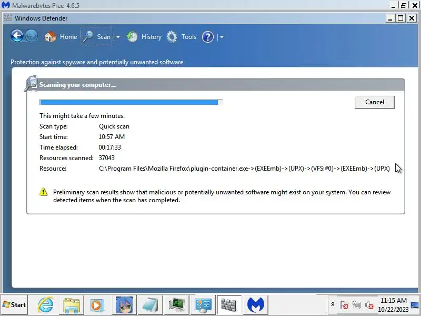The width and height of the screenshot is (421, 316).
Task: Maximize the Windows Defender window
Action: [400, 18]
